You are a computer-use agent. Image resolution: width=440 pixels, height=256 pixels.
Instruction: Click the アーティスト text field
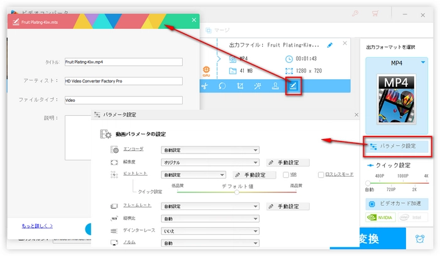[123, 81]
